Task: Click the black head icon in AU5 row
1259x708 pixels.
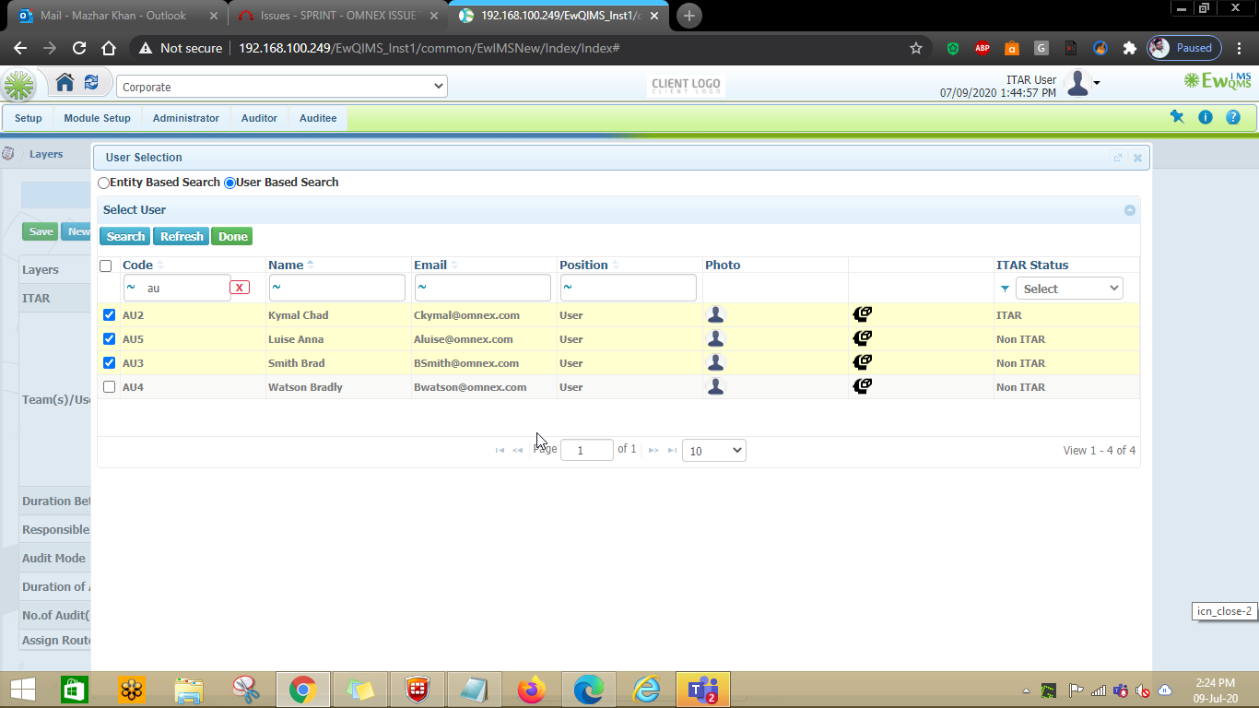Action: pos(862,338)
